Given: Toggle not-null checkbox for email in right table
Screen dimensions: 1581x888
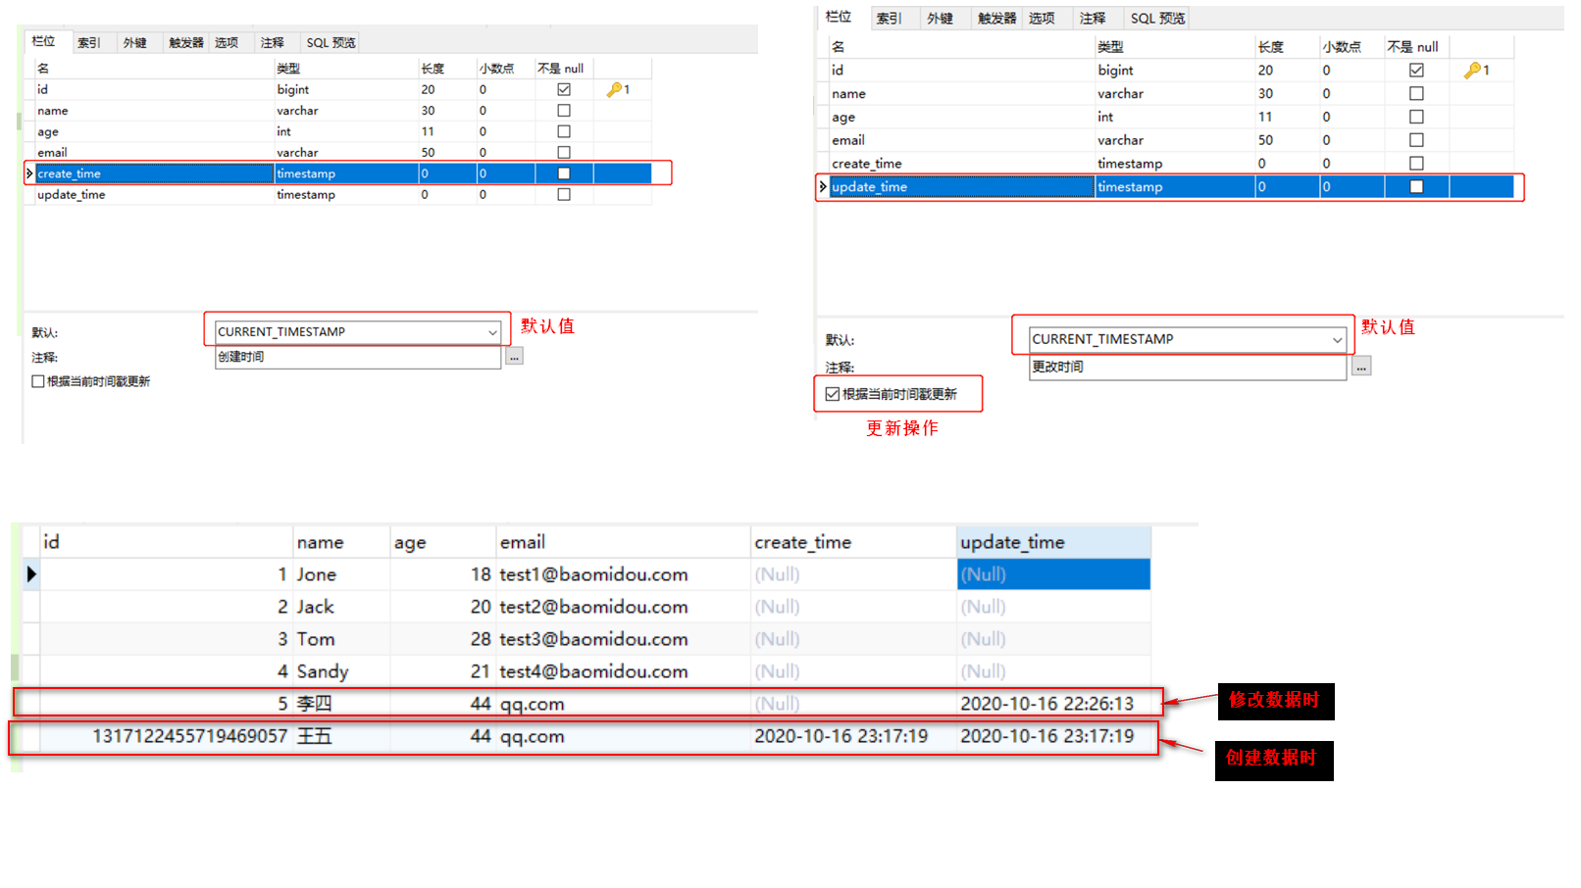Looking at the screenshot, I should (x=1416, y=140).
